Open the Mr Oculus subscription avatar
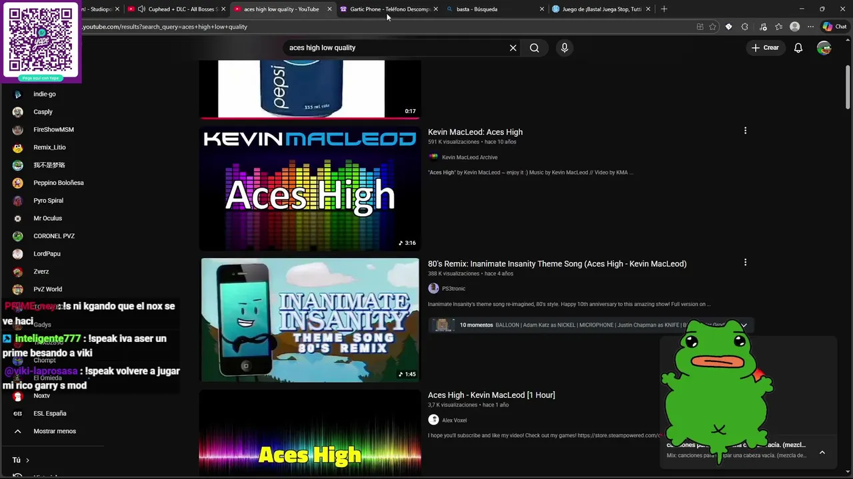 tap(18, 218)
